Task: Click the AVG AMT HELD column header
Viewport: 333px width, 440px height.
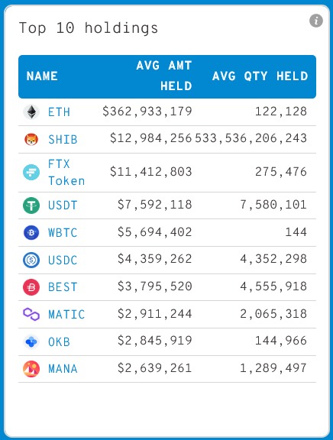Action: point(164,76)
